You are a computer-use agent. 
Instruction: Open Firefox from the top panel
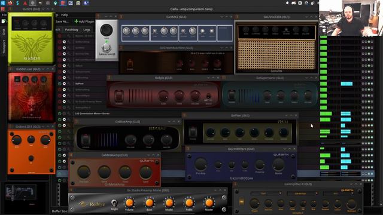click(x=10, y=3)
